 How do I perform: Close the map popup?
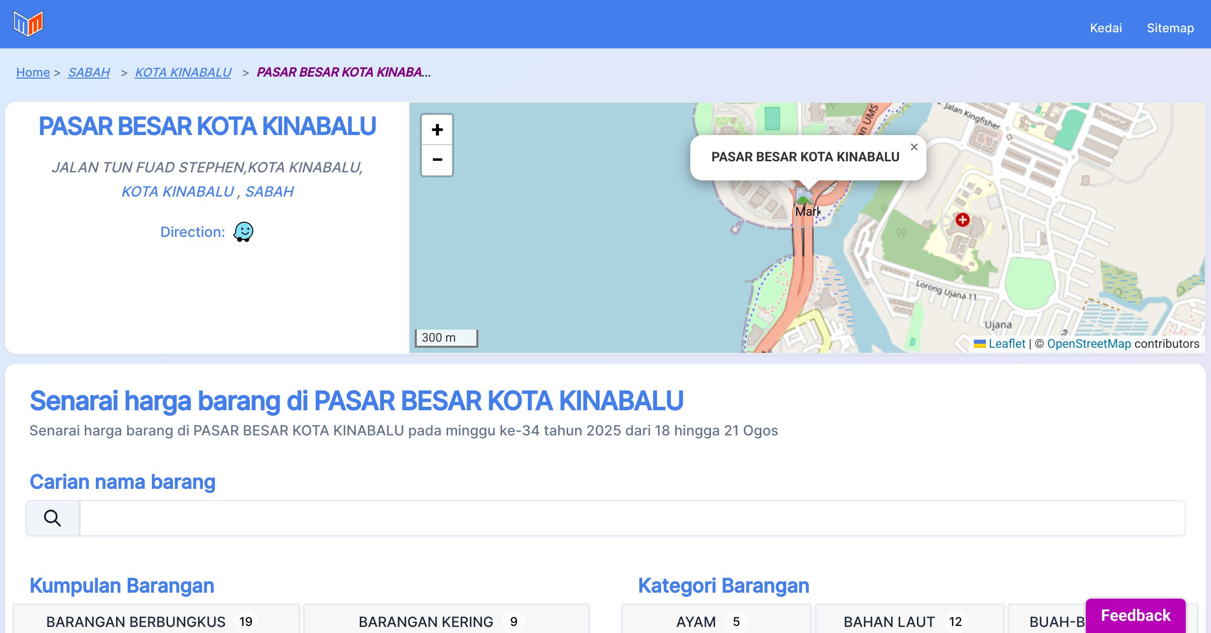(x=914, y=147)
